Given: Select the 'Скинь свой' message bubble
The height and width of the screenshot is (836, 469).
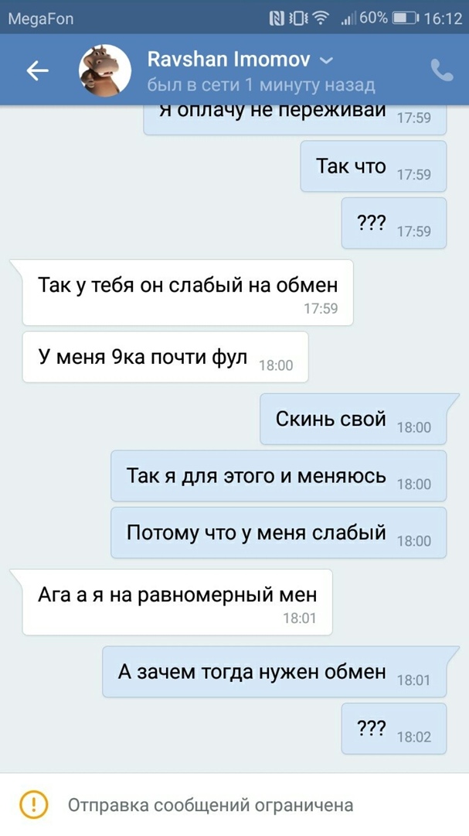Looking at the screenshot, I should pos(353,419).
